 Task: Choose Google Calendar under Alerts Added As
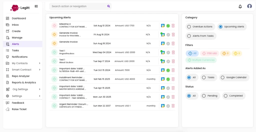(x=234, y=77)
